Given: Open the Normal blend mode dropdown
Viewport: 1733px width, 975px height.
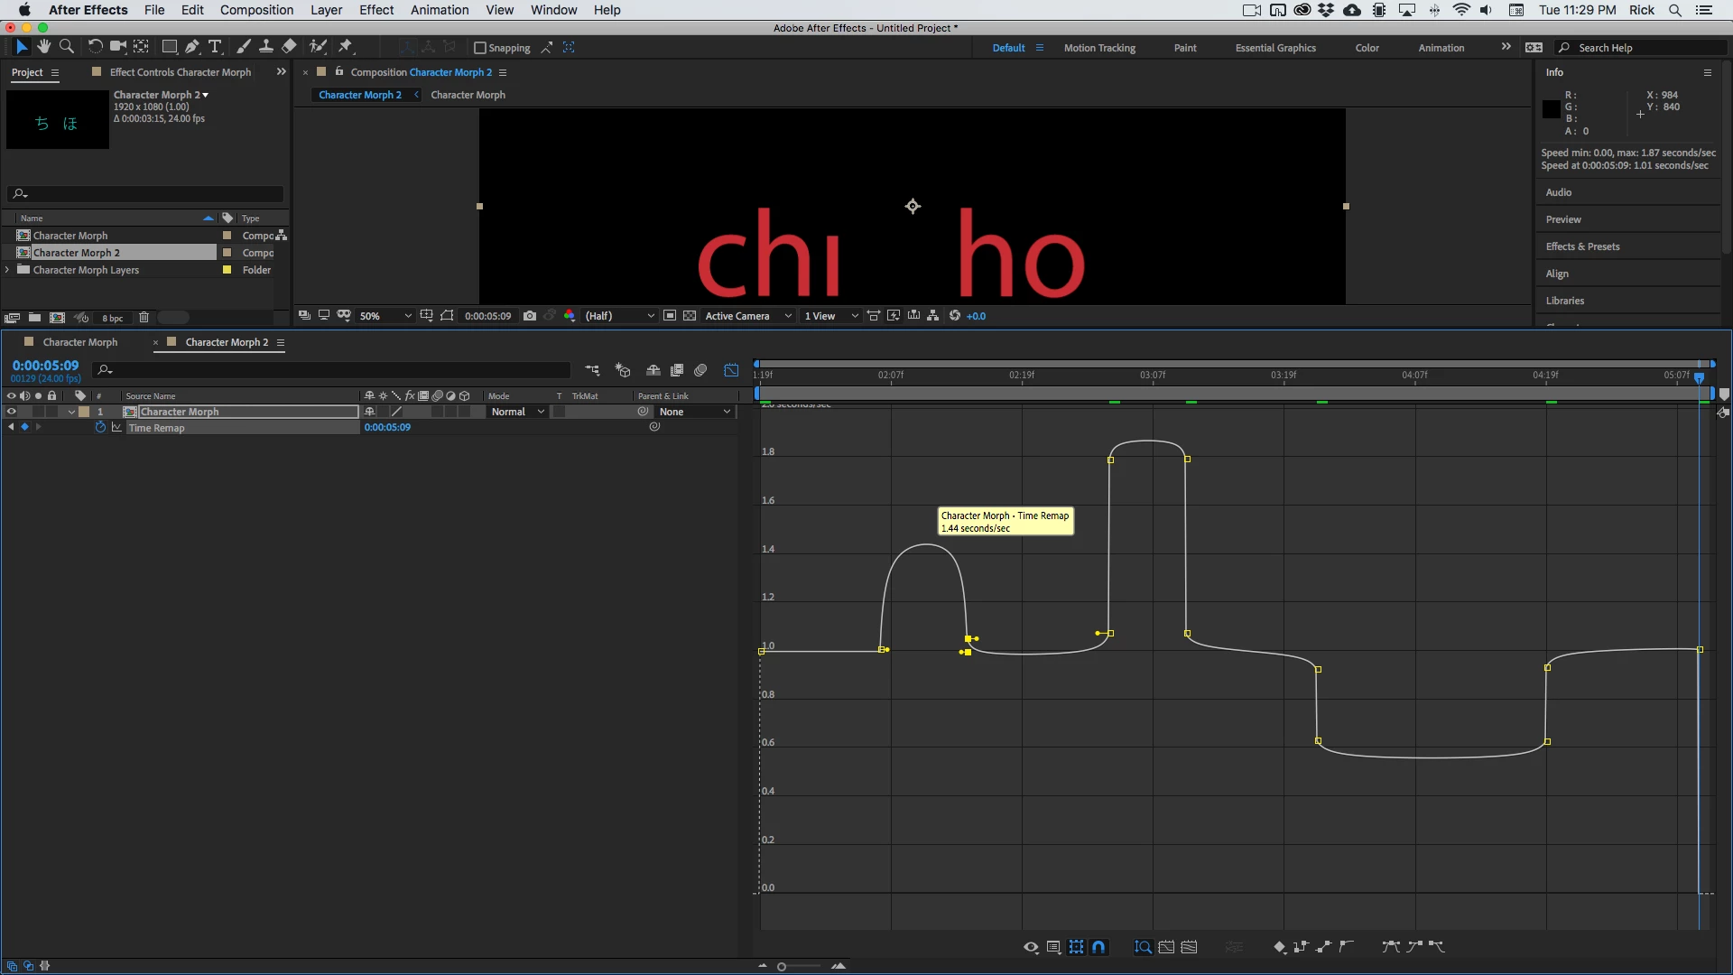Looking at the screenshot, I should coord(517,412).
